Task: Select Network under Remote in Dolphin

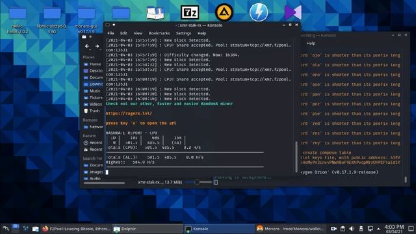Action: pos(93,127)
